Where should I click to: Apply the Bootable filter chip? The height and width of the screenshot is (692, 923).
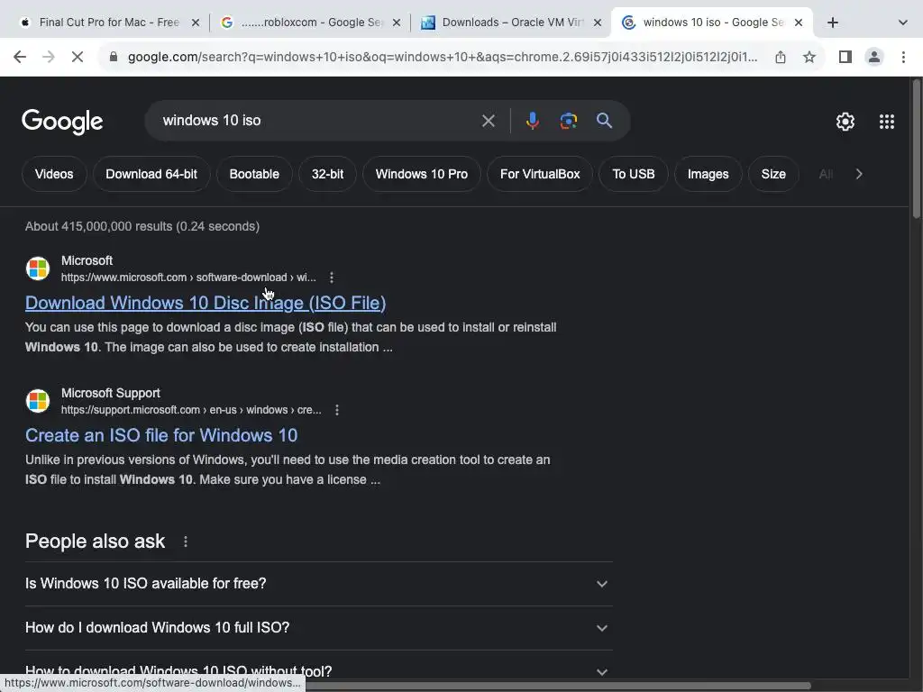click(254, 174)
